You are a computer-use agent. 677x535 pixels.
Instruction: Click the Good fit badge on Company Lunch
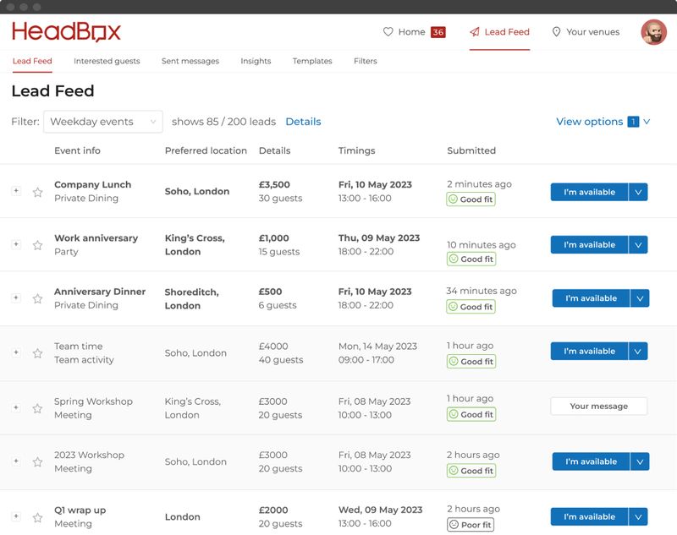coord(471,199)
